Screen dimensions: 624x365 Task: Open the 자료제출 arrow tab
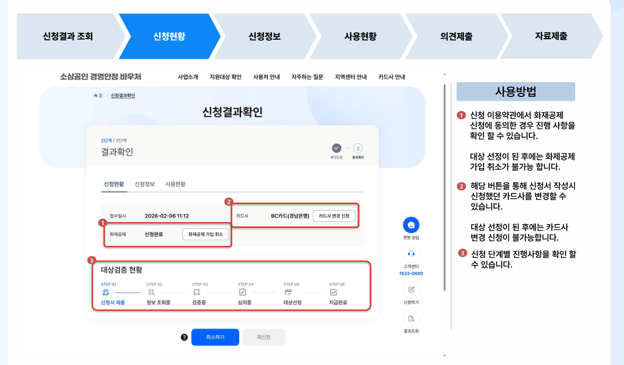click(551, 36)
